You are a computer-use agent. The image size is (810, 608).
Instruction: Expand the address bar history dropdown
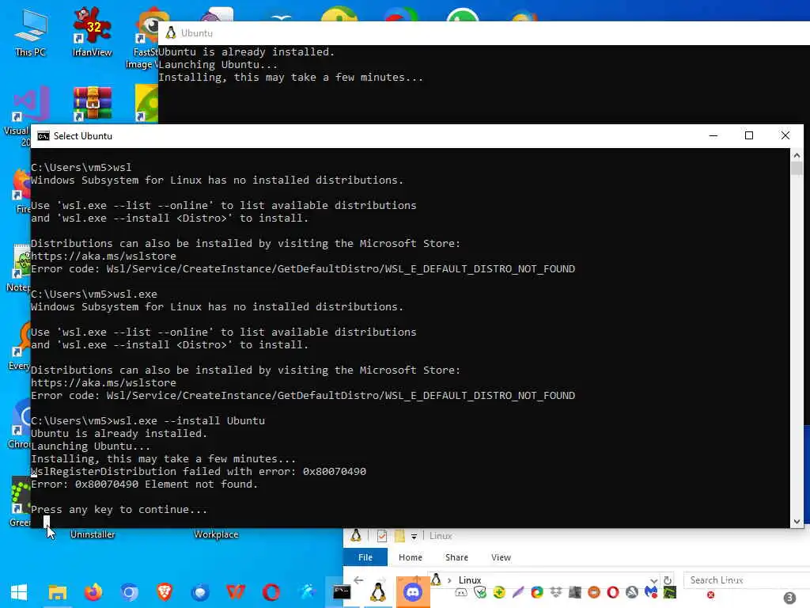tap(653, 580)
